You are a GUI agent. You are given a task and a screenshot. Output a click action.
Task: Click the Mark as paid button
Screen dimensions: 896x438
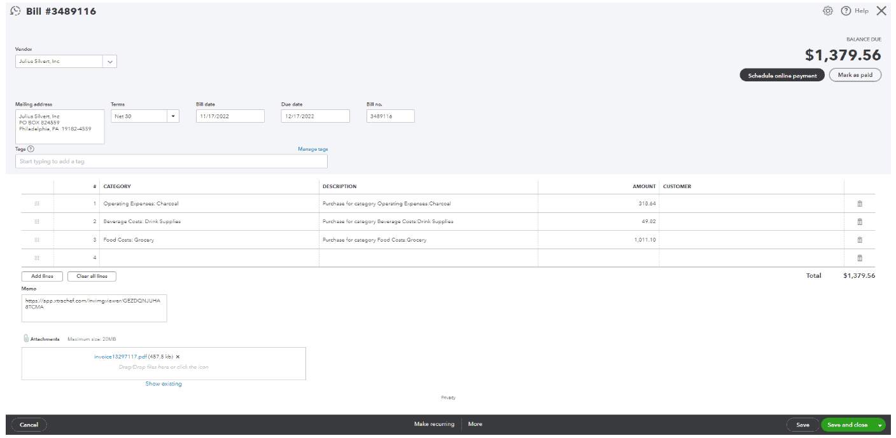coord(855,75)
